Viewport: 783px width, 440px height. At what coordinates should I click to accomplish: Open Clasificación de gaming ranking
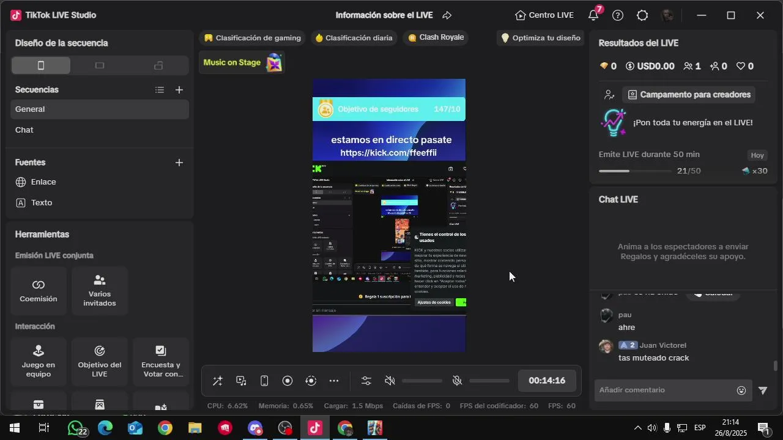click(253, 38)
